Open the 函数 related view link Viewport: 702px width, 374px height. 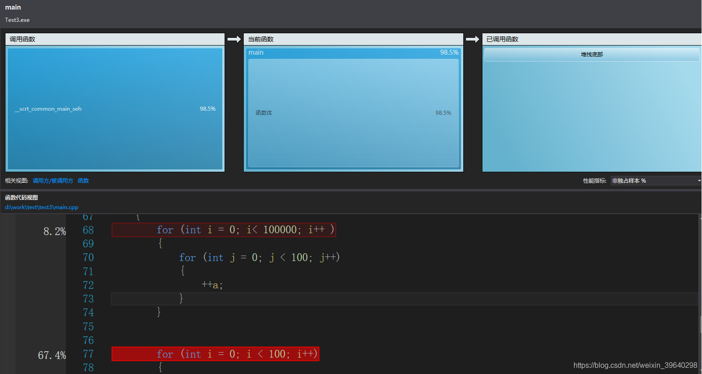tap(83, 181)
